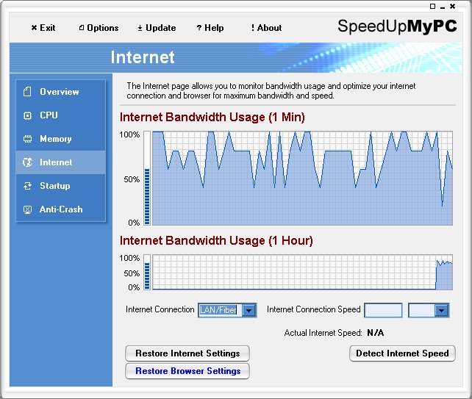
Task: Click the Anti-Crash monitor icon in sidebar
Action: [x=27, y=209]
